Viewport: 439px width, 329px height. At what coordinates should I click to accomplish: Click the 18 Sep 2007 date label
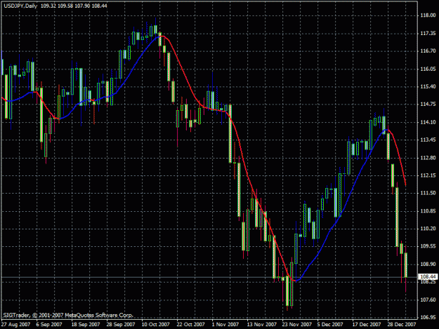pyautogui.click(x=86, y=324)
